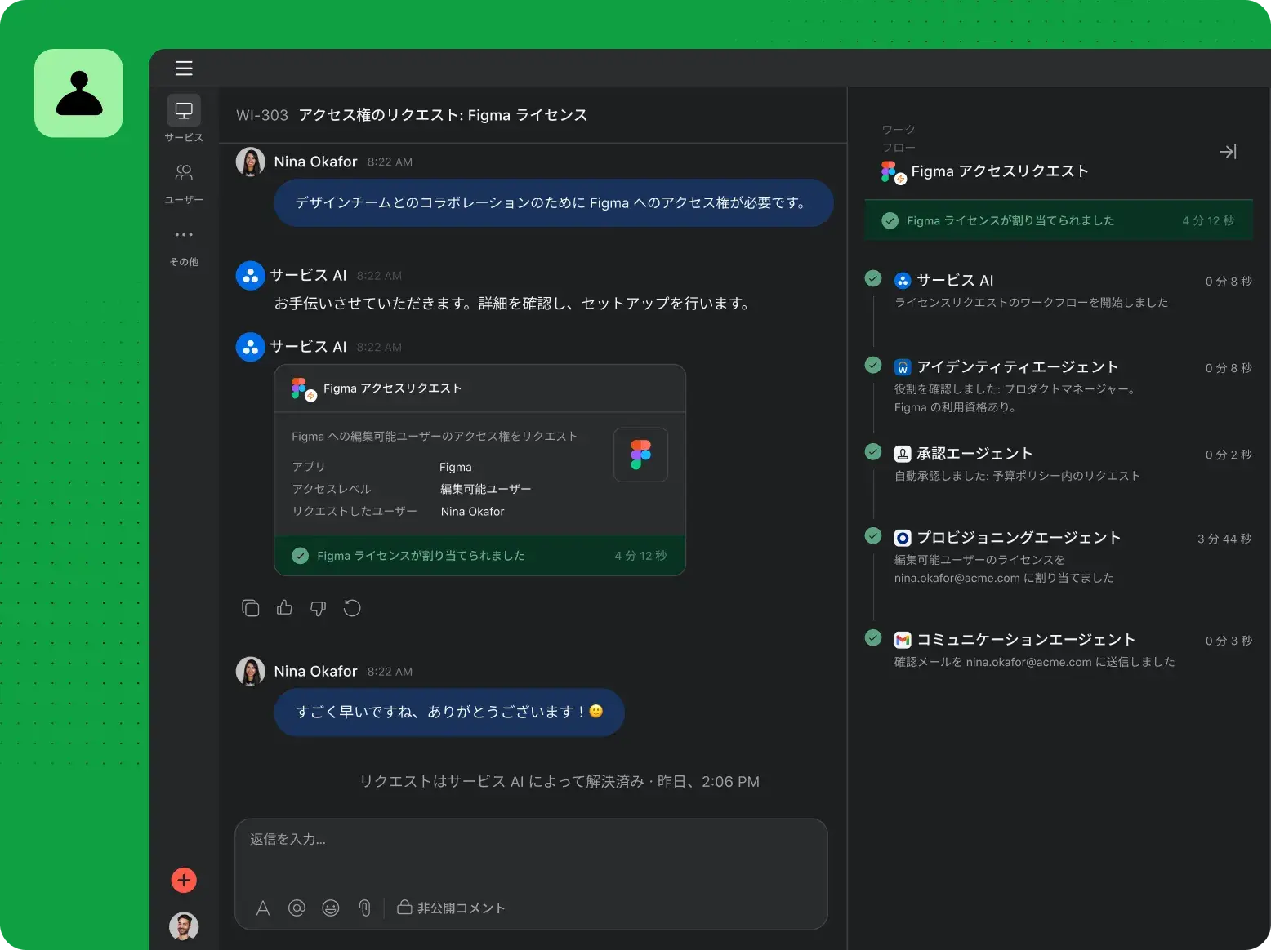
Task: Click the check mark beside アイデンティティエージェント
Action: click(x=873, y=365)
